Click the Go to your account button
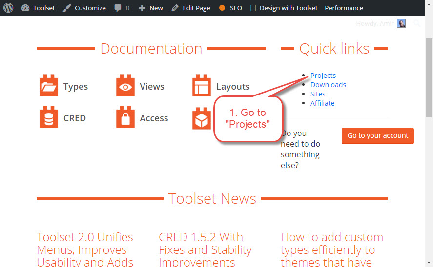 tap(378, 135)
